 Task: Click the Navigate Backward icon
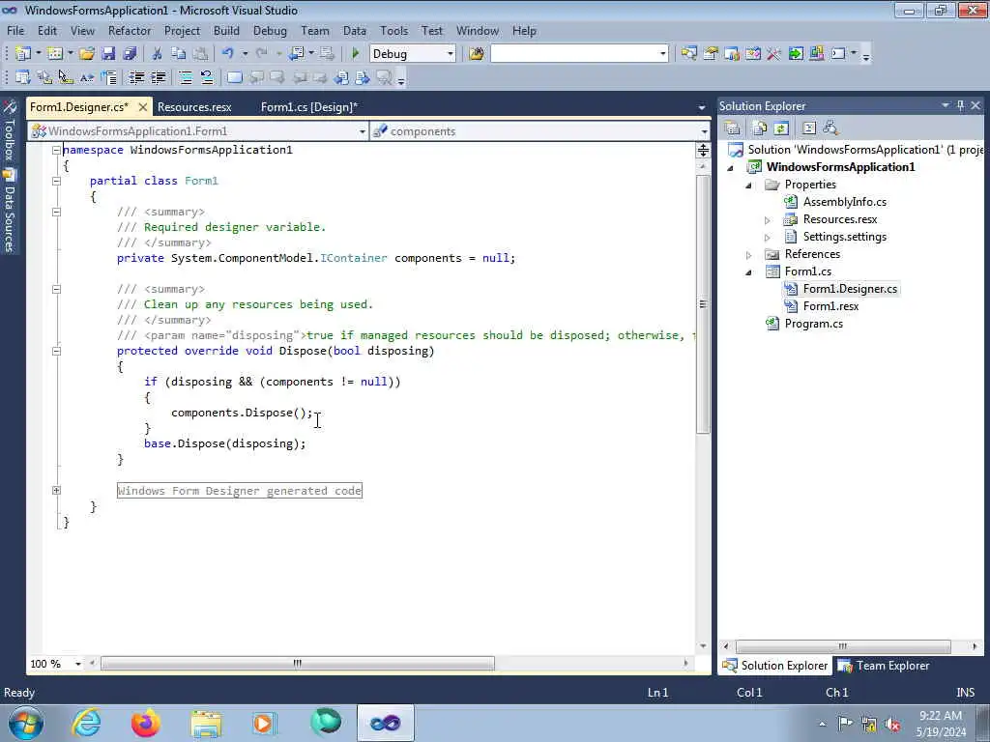point(296,54)
